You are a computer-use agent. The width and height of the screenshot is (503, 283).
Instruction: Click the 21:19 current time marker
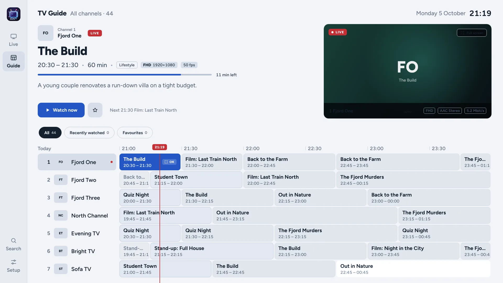click(x=160, y=147)
